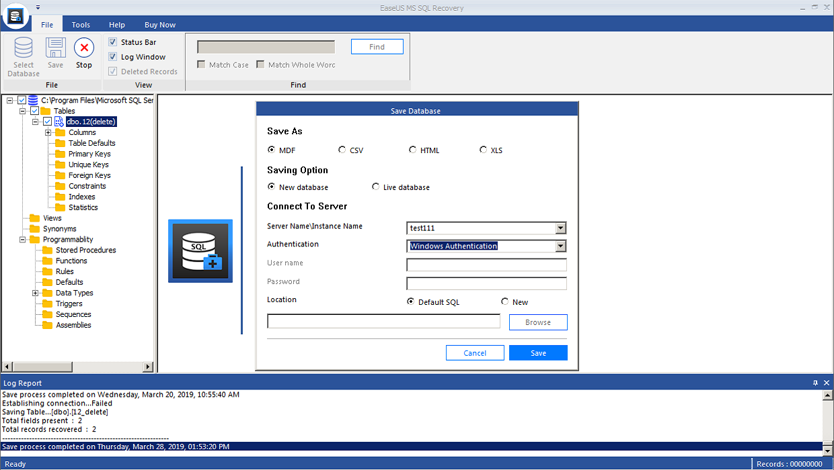Image resolution: width=834 pixels, height=470 pixels.
Task: Click the Unique Keys folder icon
Action: click(61, 164)
